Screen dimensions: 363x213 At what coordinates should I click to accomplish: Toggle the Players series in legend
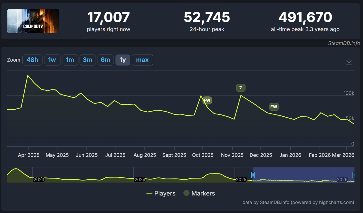click(161, 194)
